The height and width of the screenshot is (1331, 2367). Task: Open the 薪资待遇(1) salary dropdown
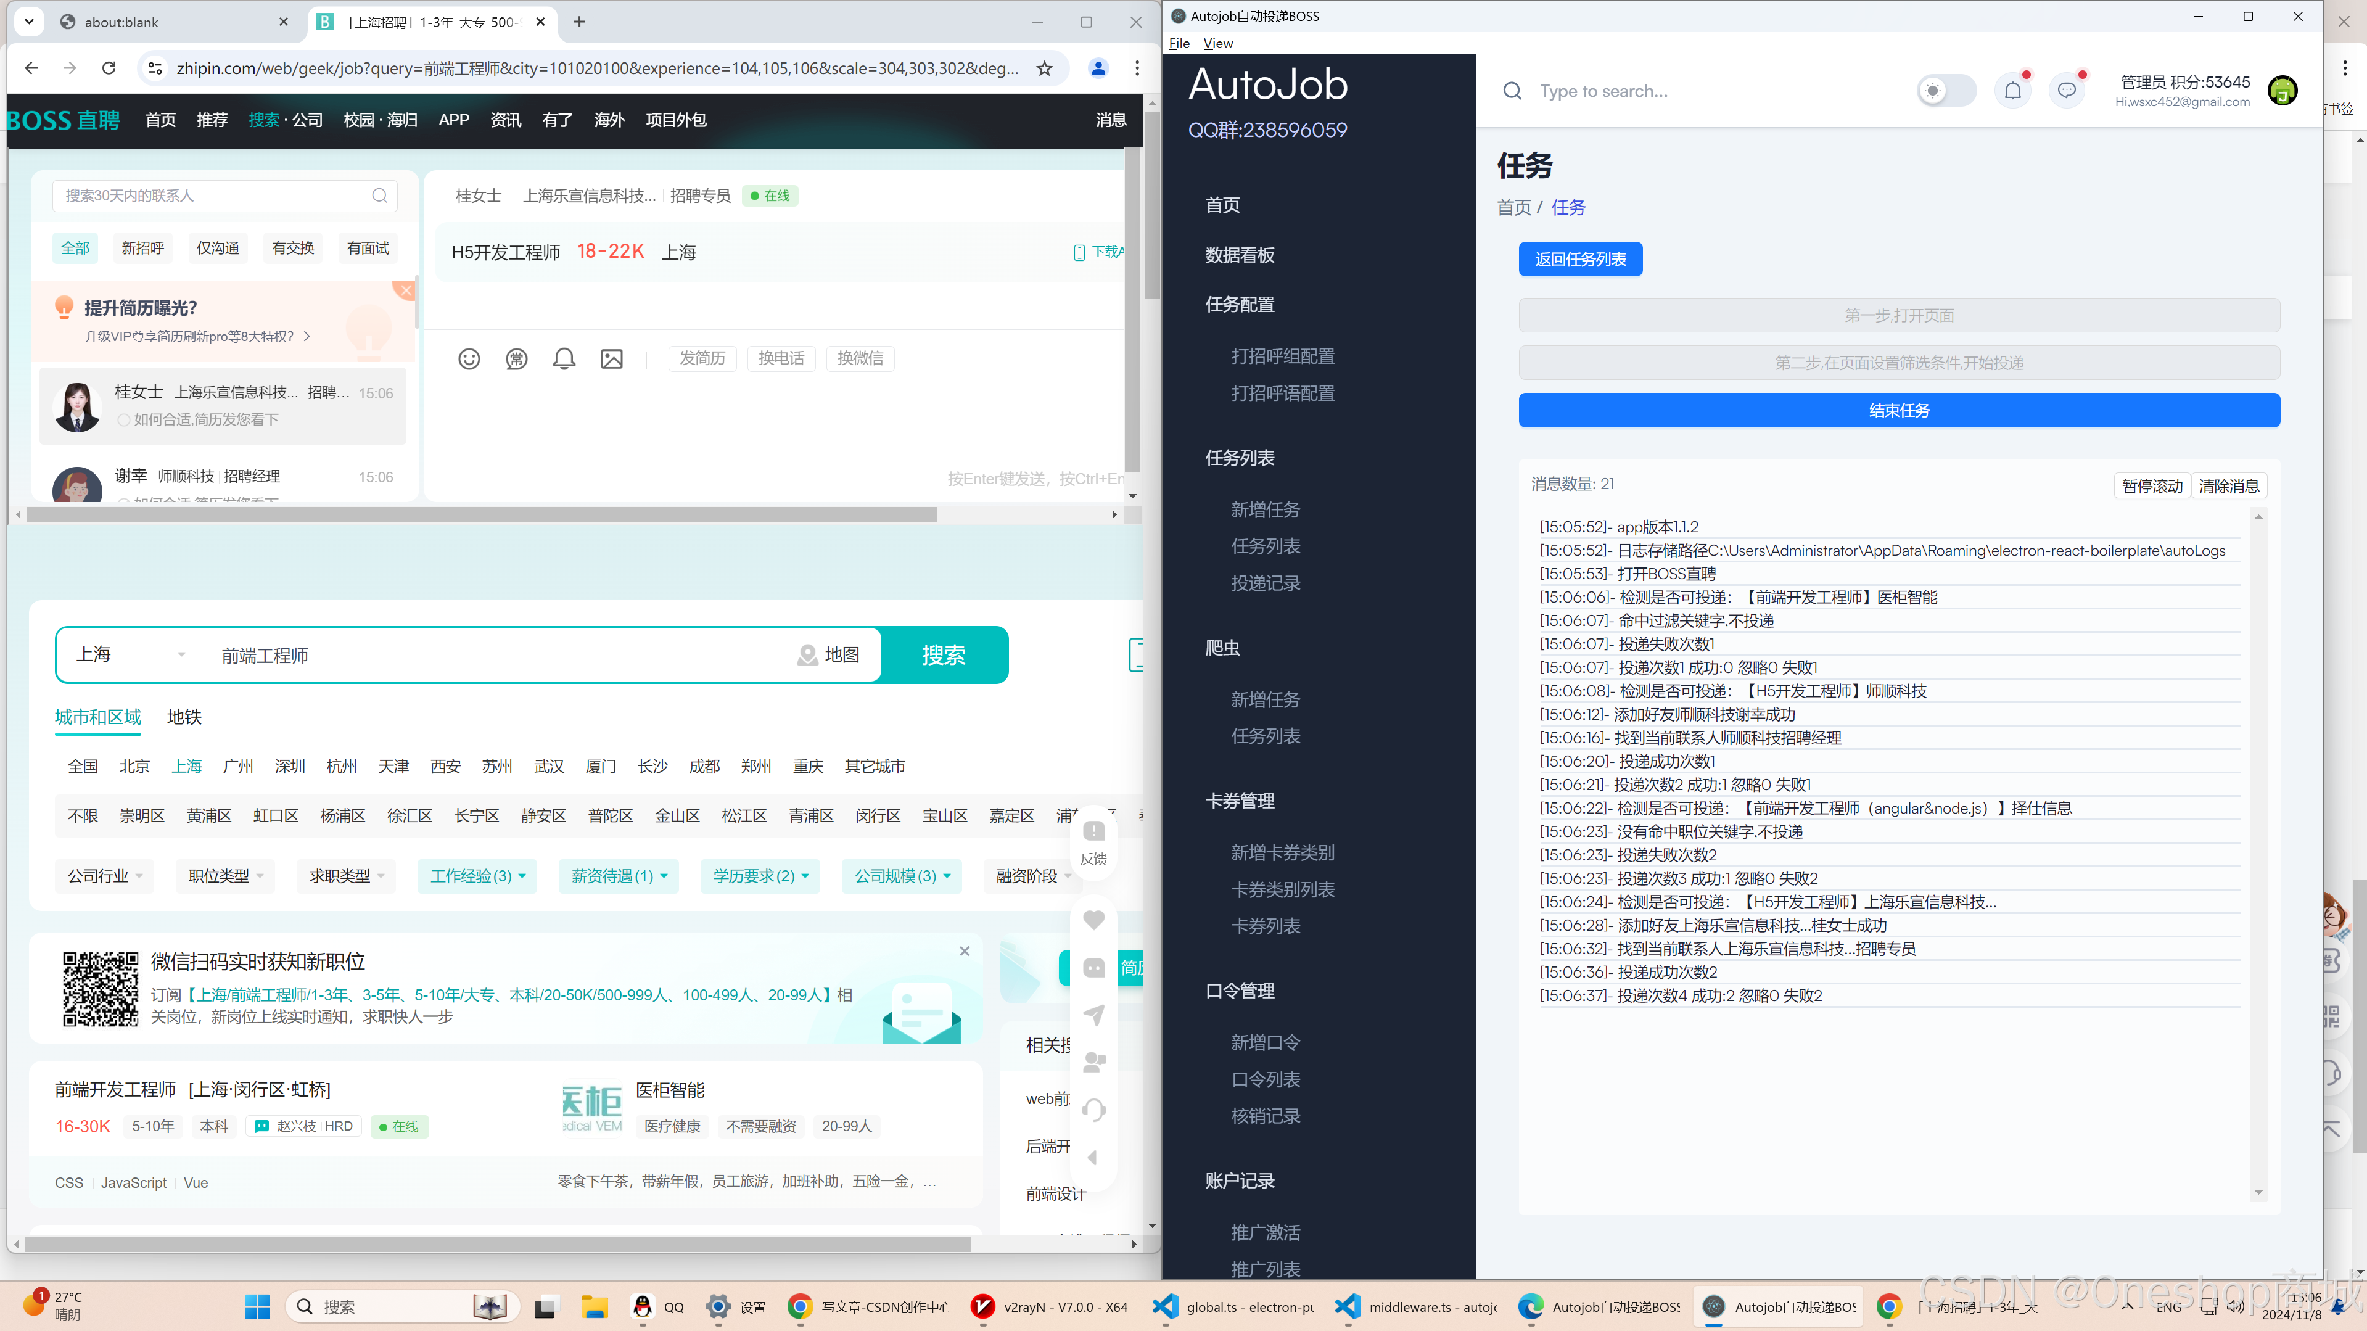619,876
